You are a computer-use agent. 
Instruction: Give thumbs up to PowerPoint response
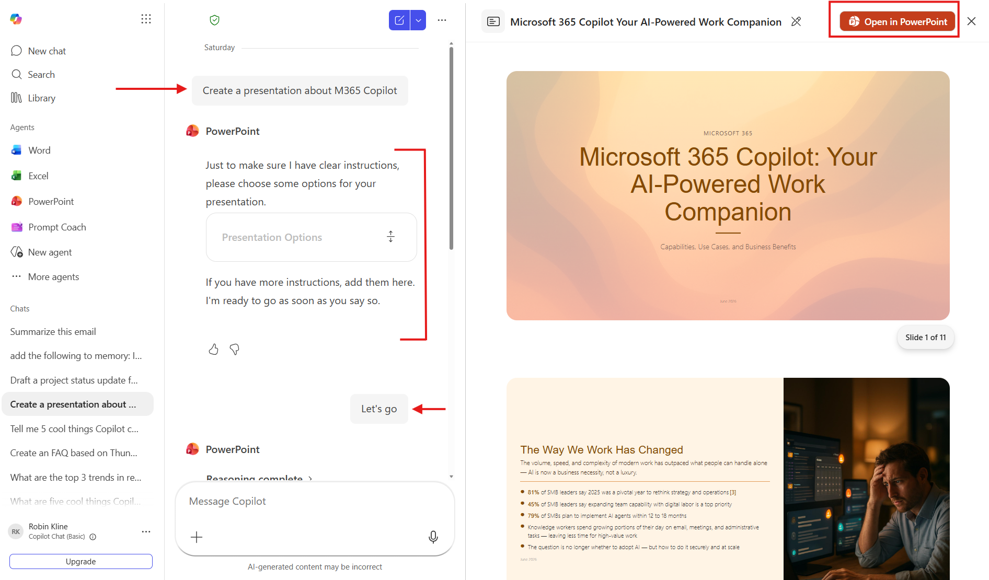[x=213, y=350]
